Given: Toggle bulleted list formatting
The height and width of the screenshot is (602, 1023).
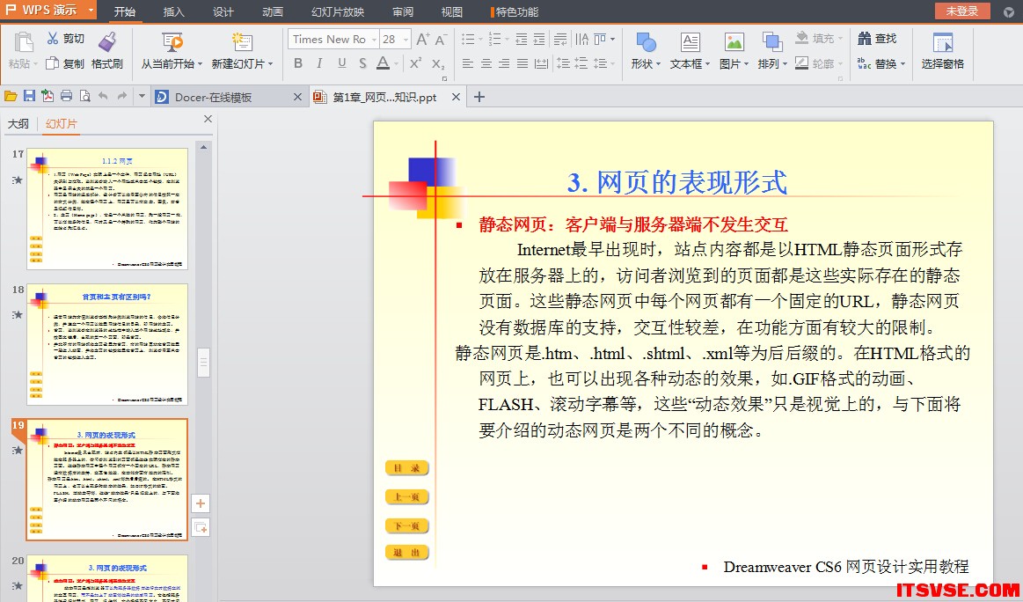Looking at the screenshot, I should [468, 40].
